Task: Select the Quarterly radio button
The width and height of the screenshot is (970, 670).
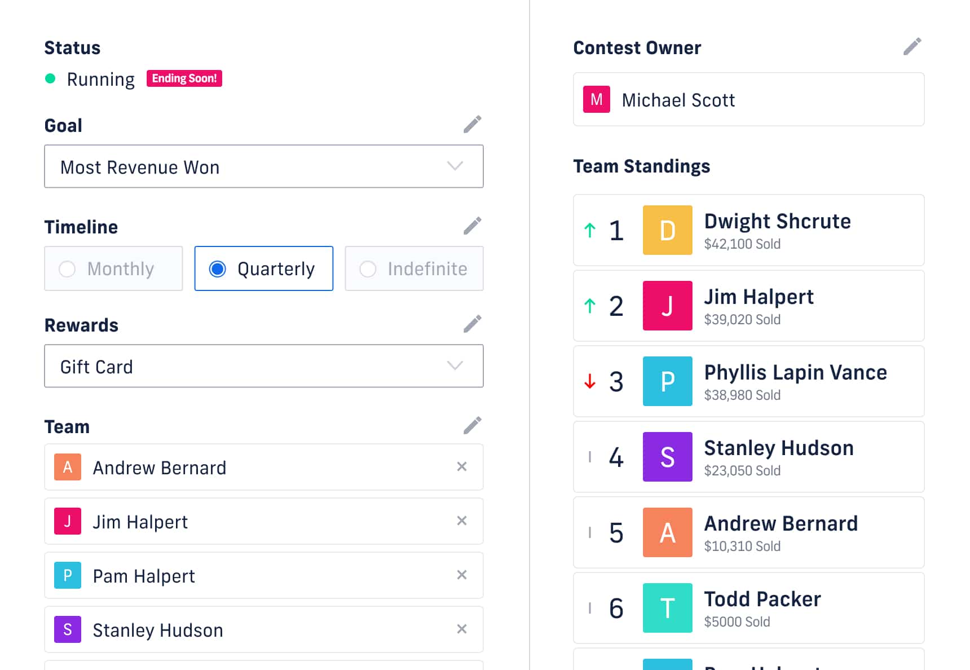Action: tap(218, 269)
